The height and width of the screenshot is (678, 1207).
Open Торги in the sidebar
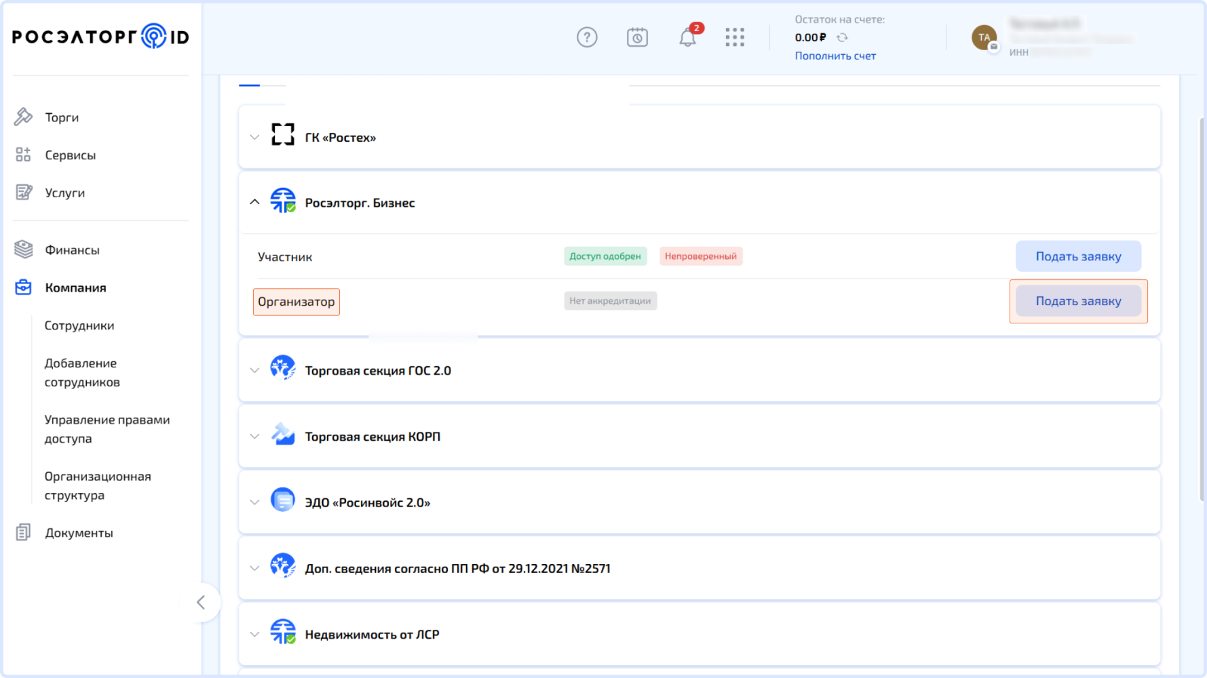(x=62, y=117)
